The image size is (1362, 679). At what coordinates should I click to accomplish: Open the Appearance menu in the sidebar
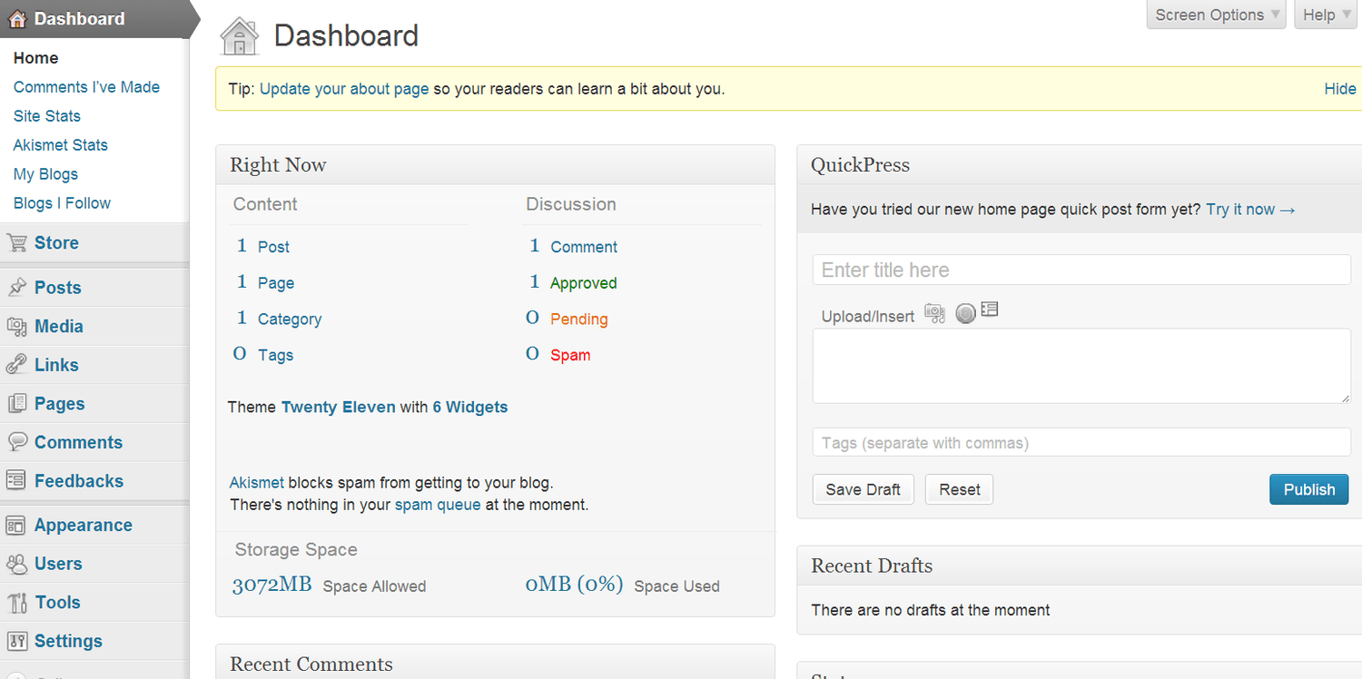point(83,526)
